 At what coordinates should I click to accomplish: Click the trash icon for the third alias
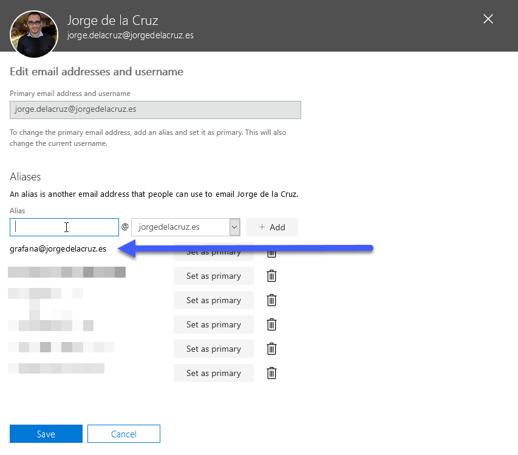(x=271, y=300)
